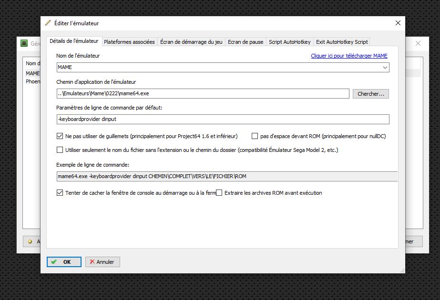
Task: Open the Écran de démarrage du jeu tab
Action: [x=191, y=42]
